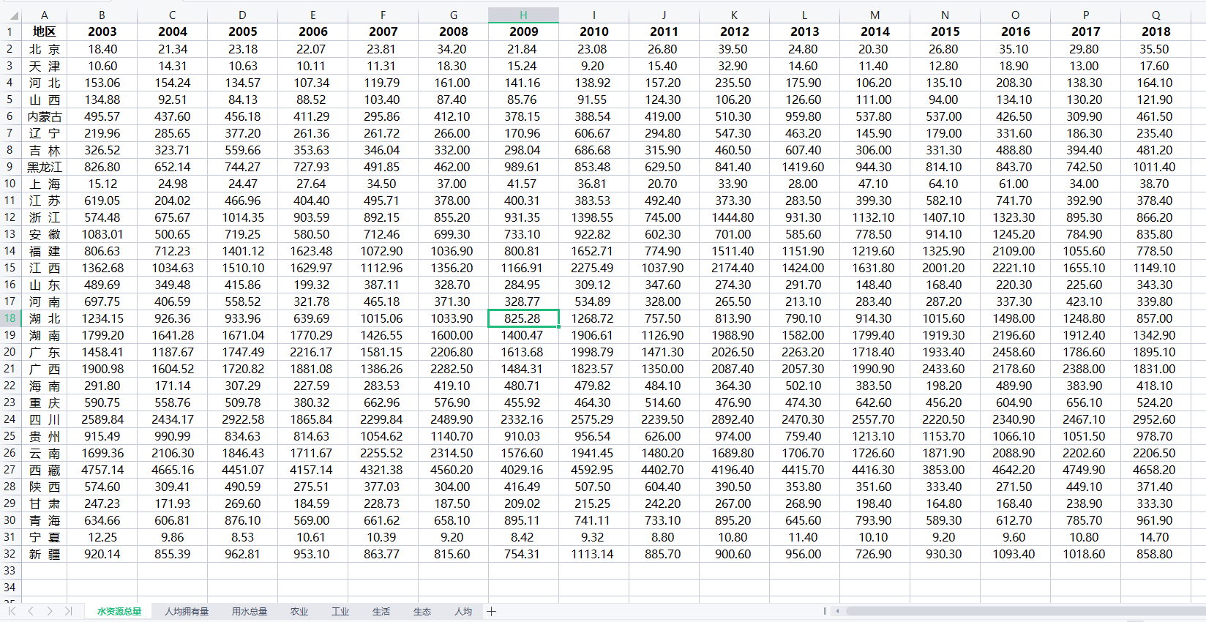Select column A header
This screenshot has width=1206, height=622.
(x=45, y=15)
